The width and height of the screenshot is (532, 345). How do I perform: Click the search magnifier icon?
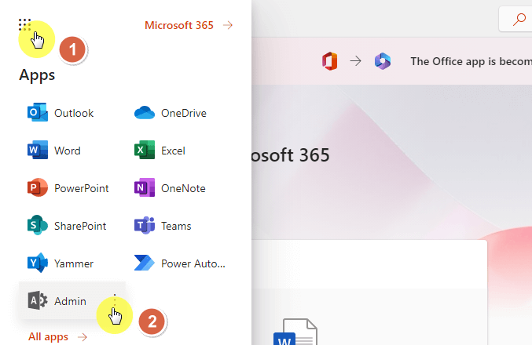(519, 20)
